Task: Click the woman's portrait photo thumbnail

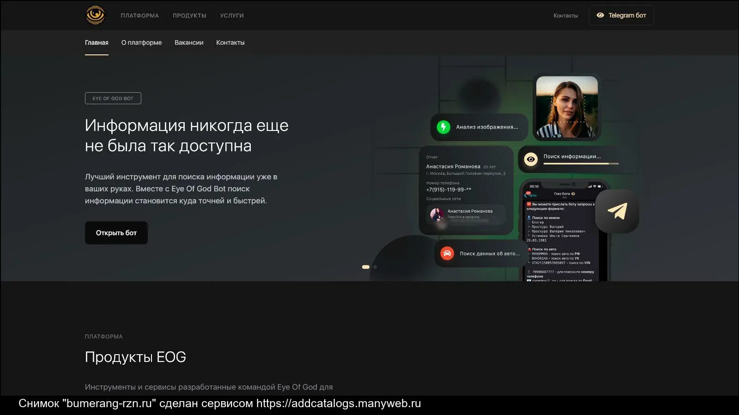Action: click(567, 107)
